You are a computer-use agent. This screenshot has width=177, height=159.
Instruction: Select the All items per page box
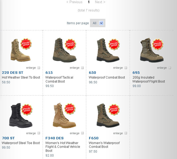[98, 23]
